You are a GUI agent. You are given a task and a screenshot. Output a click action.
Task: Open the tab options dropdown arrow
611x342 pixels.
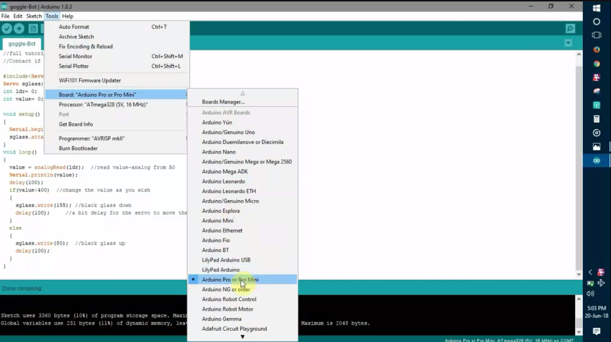(x=568, y=43)
